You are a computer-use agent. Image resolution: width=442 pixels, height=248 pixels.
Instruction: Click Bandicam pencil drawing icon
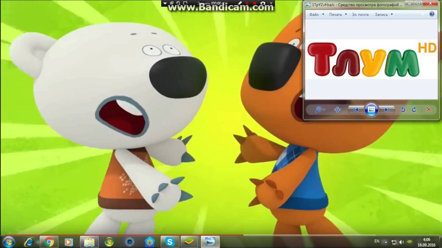tap(240, 3)
